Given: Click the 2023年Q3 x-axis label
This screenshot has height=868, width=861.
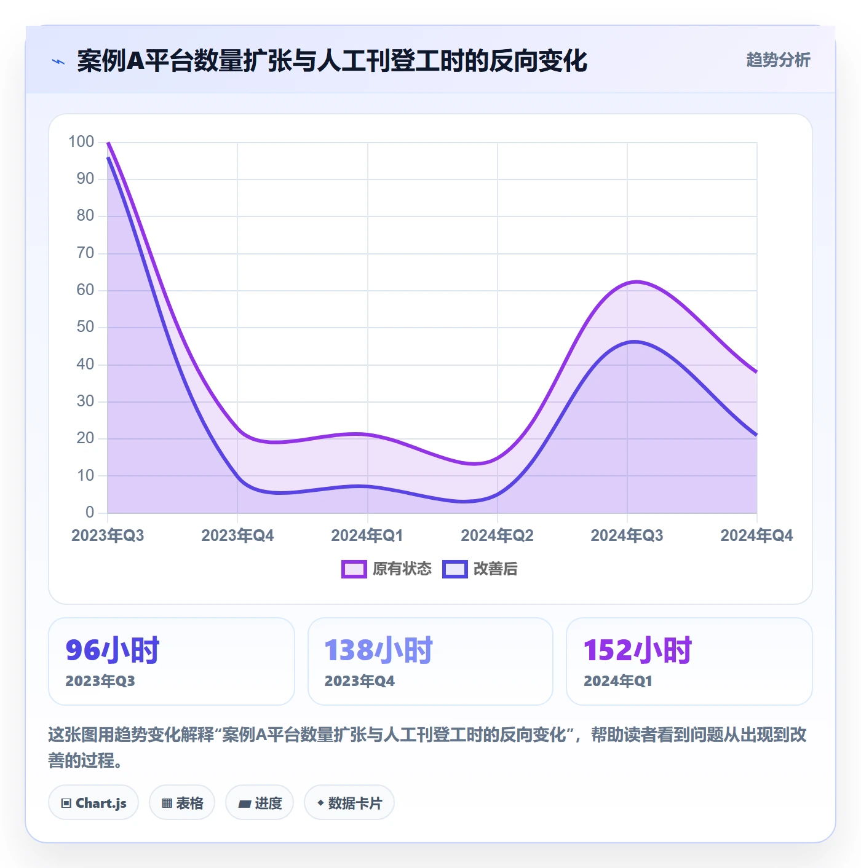Looking at the screenshot, I should coord(108,535).
